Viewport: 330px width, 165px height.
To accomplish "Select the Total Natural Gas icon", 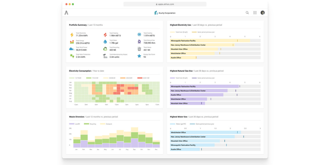I will pyautogui.click(x=139, y=42).
